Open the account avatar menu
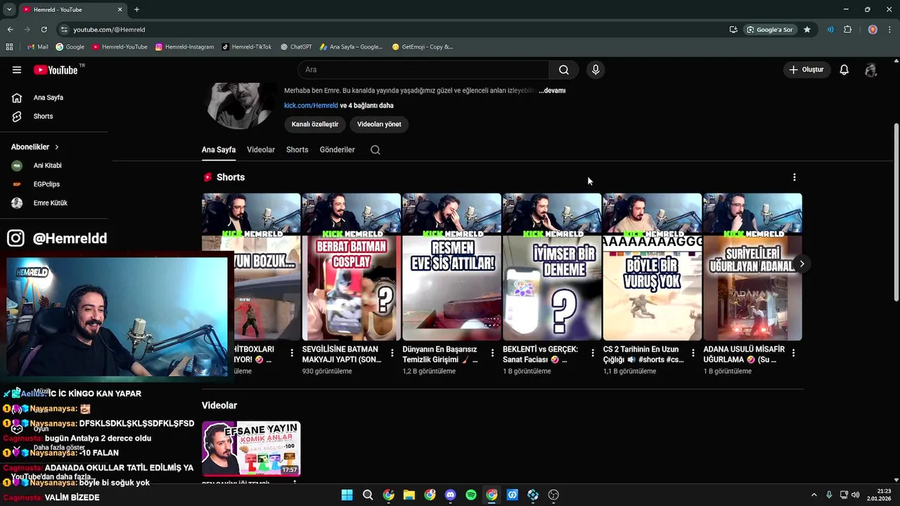 tap(871, 70)
